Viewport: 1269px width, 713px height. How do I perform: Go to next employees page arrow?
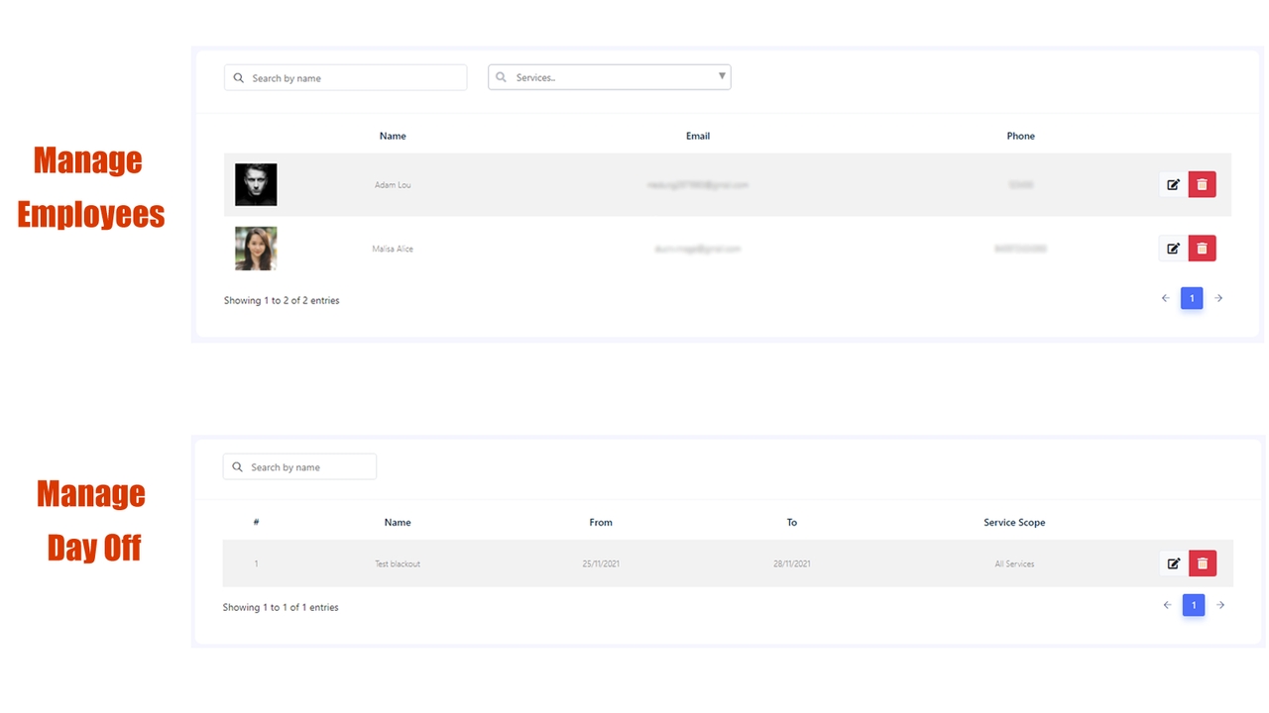click(x=1218, y=298)
